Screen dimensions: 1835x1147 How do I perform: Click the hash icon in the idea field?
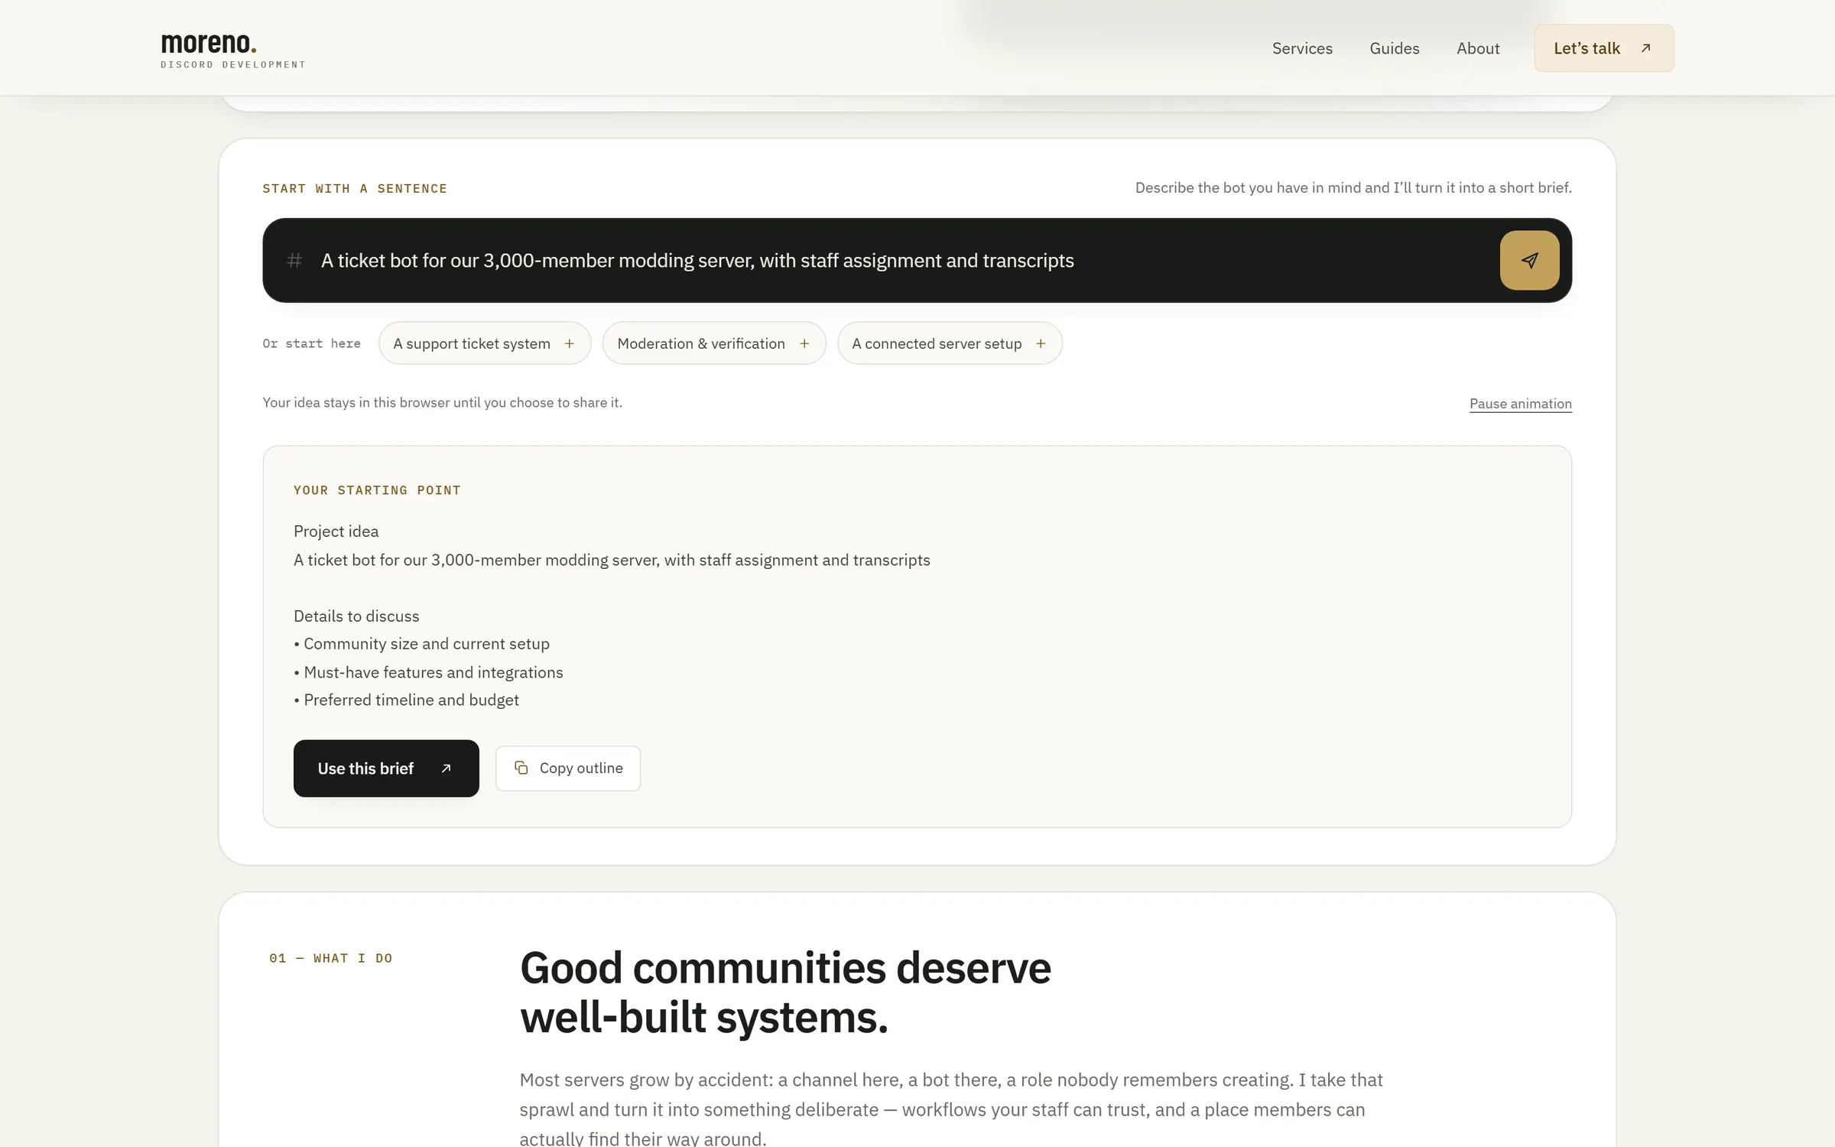[x=294, y=261]
